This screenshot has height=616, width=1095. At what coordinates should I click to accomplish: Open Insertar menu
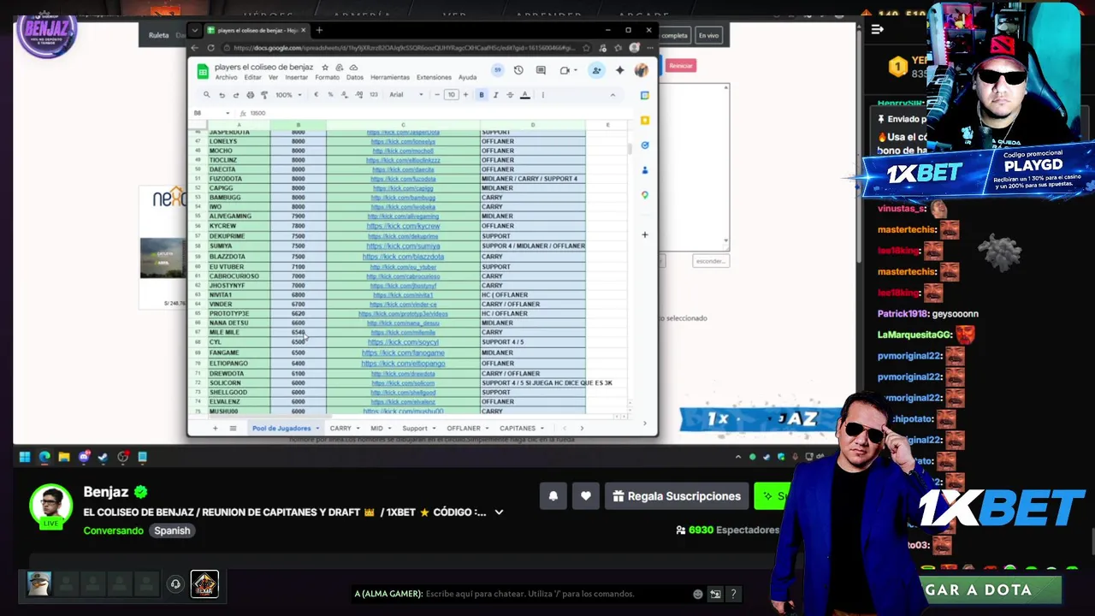coord(297,78)
